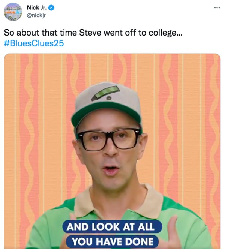Open the Nick Jr. profile avatar
The image size is (225, 250).
tap(13, 12)
